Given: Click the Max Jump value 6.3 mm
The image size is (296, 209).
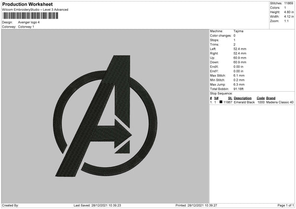Looking at the screenshot, I should point(239,84).
